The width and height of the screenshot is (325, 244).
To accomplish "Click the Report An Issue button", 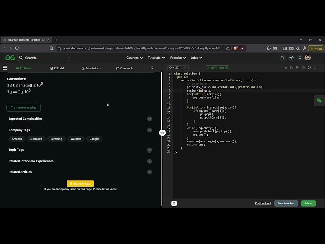I will coord(80,184).
